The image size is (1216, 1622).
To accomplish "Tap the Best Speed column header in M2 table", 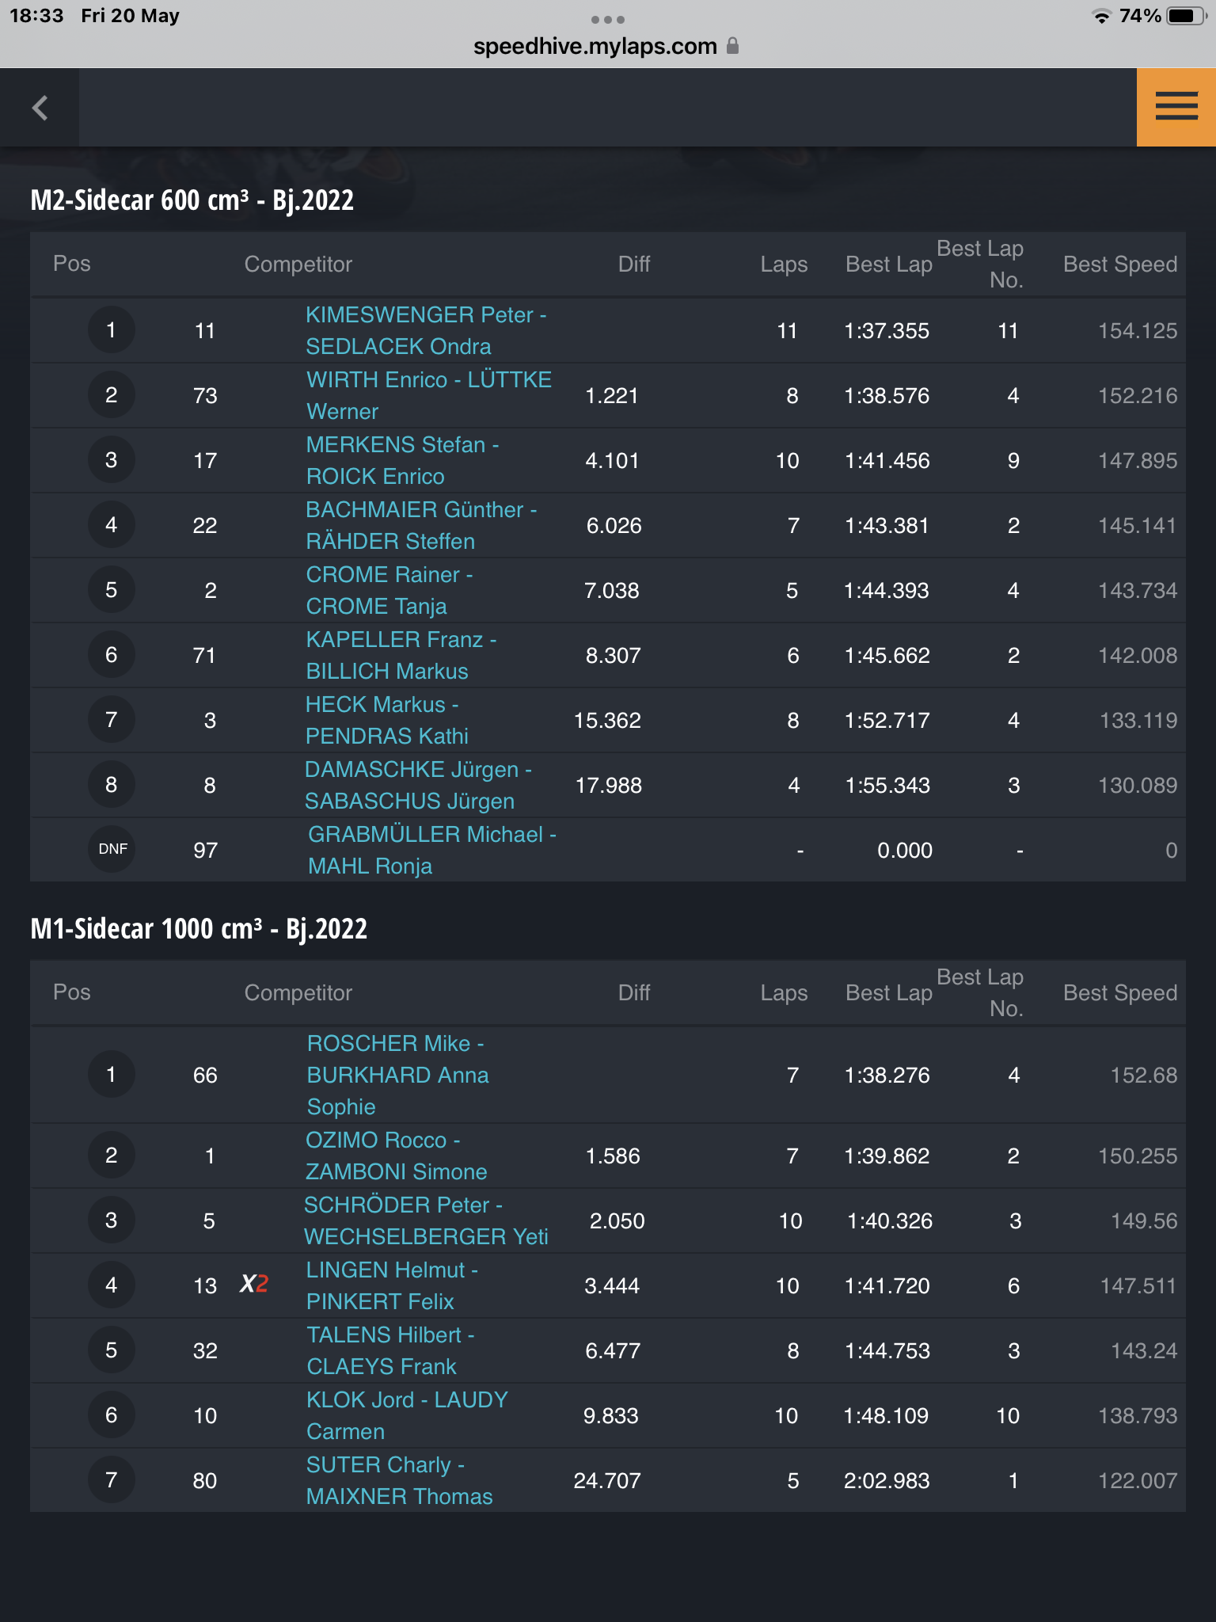I will 1119,264.
